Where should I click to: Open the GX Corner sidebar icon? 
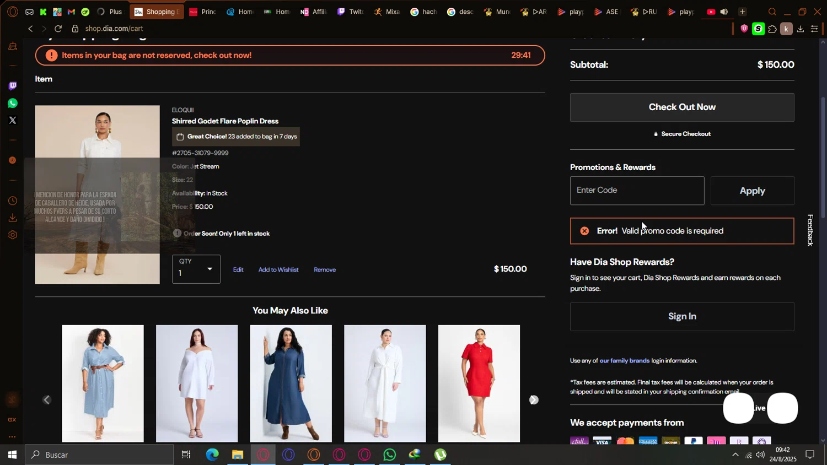(12, 420)
